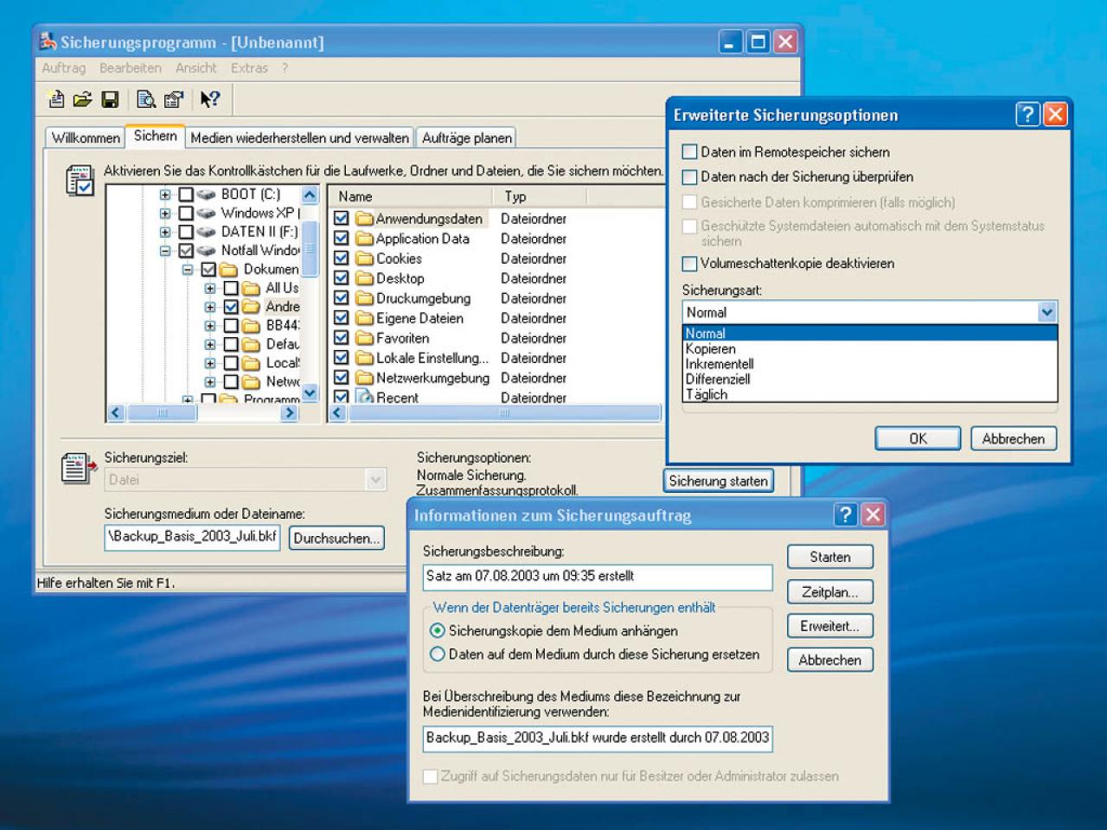Click the Sicherungsmedium oder Dateiname field

192,537
